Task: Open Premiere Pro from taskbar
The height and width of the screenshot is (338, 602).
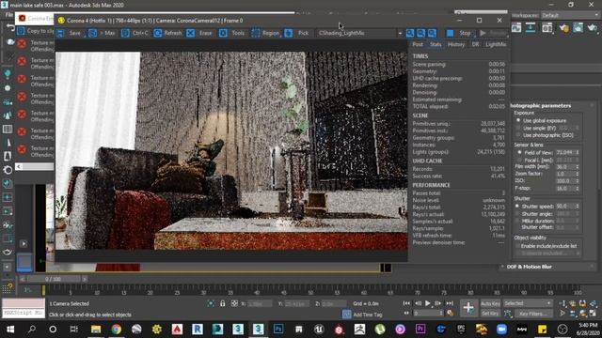Action: pyautogui.click(x=420, y=330)
